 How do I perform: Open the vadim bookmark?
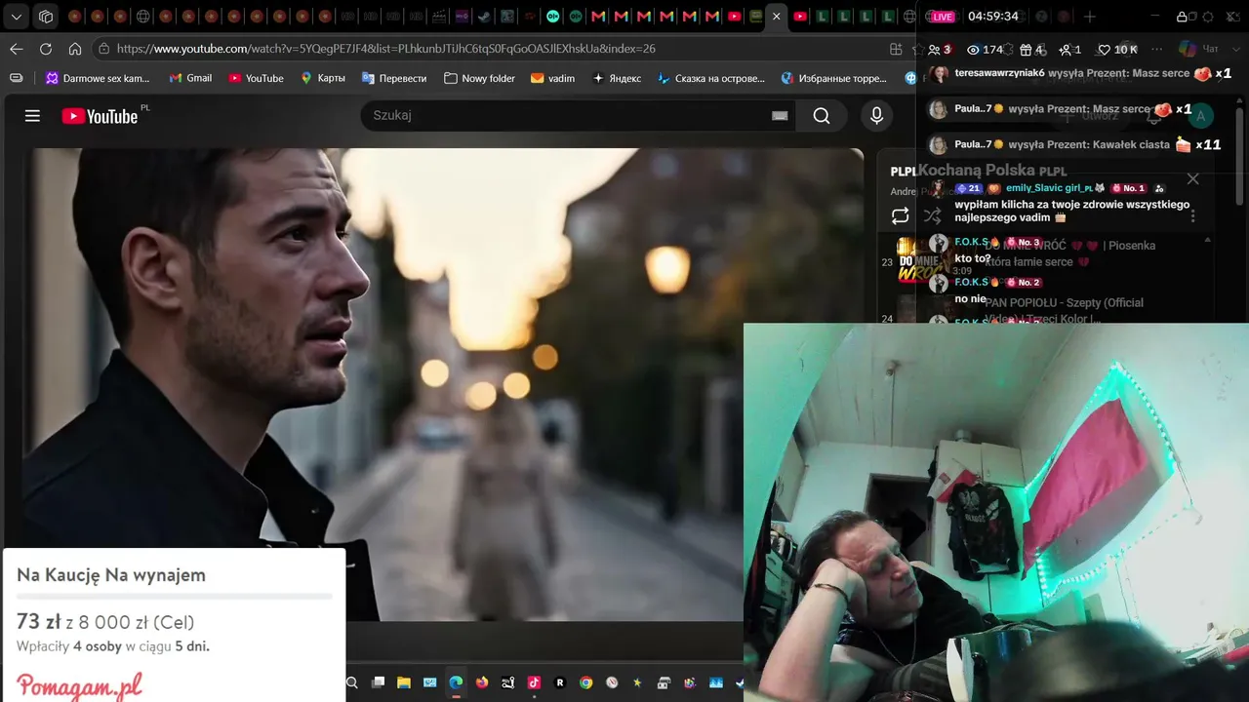552,78
